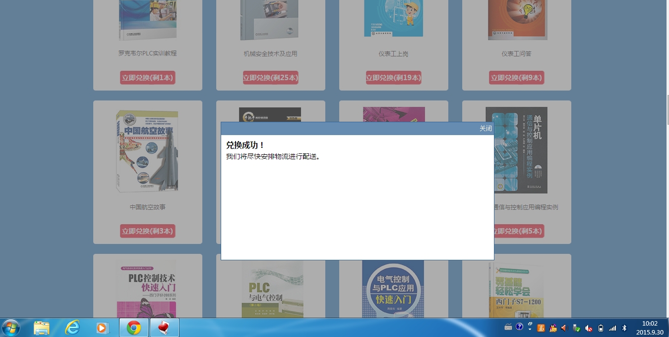This screenshot has width=669, height=337.
Task: Open the orange input method tray icon
Action: [541, 328]
